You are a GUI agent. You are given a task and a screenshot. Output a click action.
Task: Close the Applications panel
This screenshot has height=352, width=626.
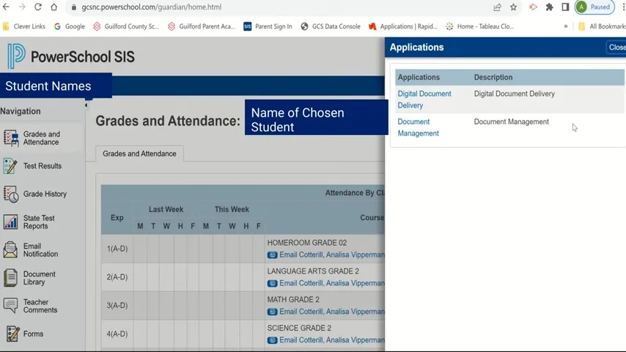[616, 47]
